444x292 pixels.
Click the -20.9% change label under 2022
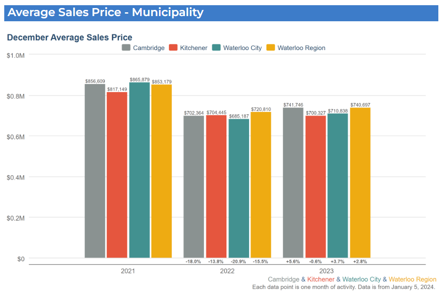pyautogui.click(x=238, y=261)
